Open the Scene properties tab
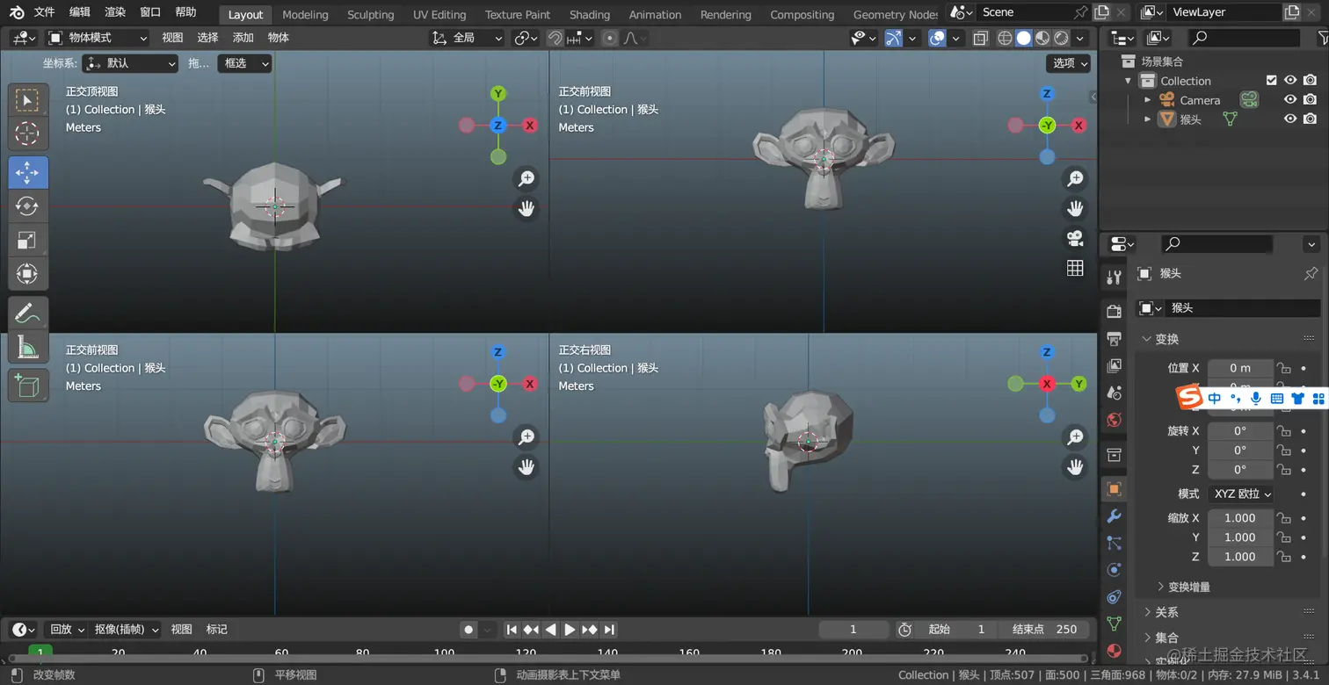The width and height of the screenshot is (1329, 685). 1114,393
